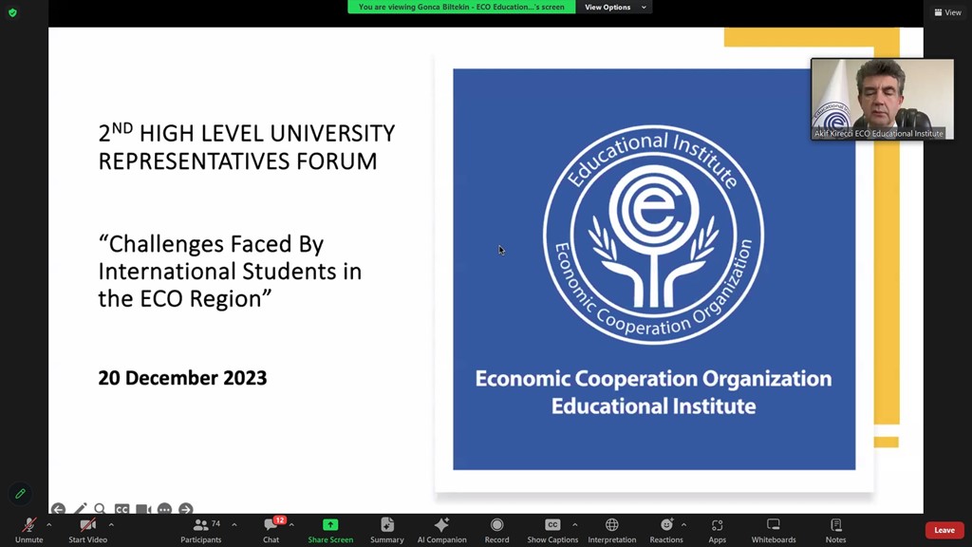
Task: Change layout with the View button
Action: pos(947,12)
